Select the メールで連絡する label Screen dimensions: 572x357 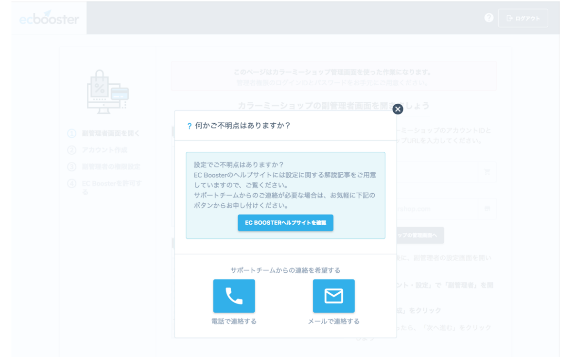point(334,321)
